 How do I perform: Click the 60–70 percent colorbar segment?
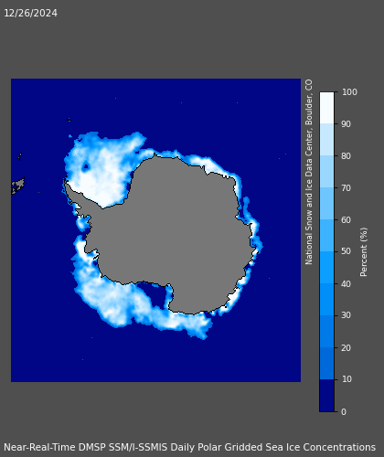tap(326, 203)
